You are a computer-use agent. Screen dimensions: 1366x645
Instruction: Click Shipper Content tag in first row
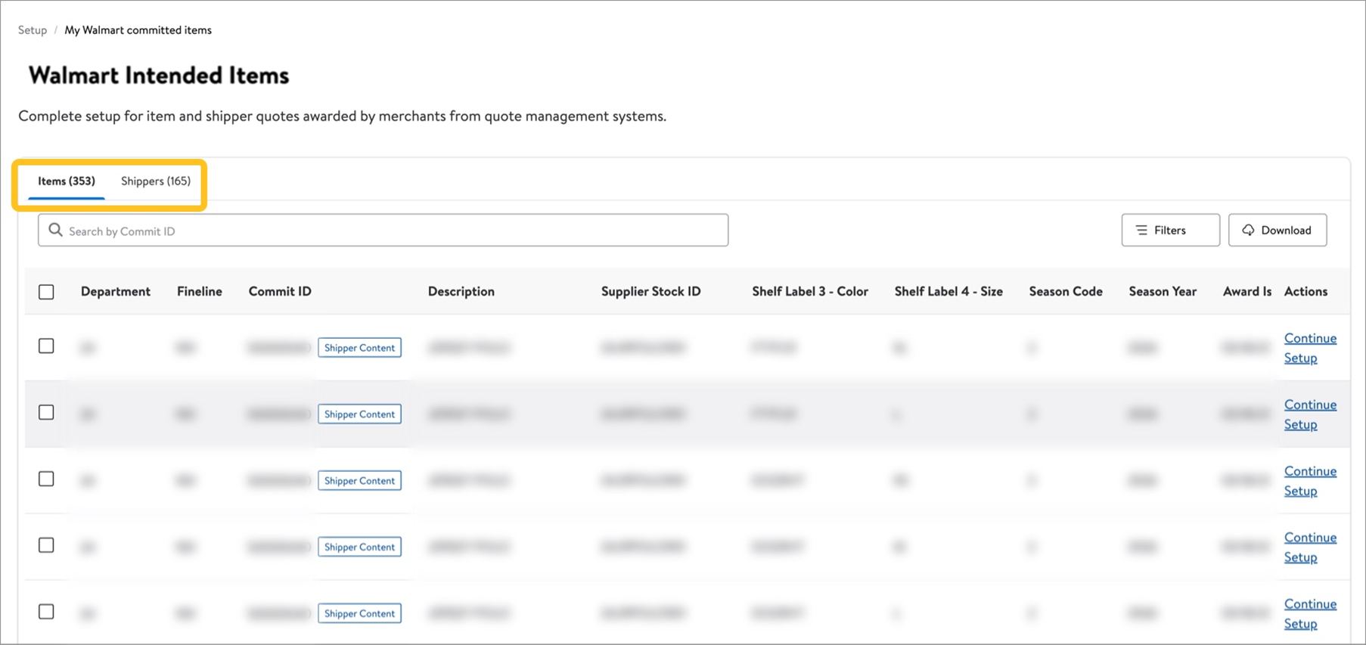pyautogui.click(x=359, y=348)
